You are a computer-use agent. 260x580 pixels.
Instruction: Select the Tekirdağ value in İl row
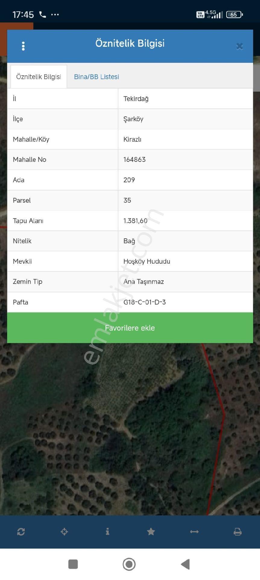click(x=136, y=99)
